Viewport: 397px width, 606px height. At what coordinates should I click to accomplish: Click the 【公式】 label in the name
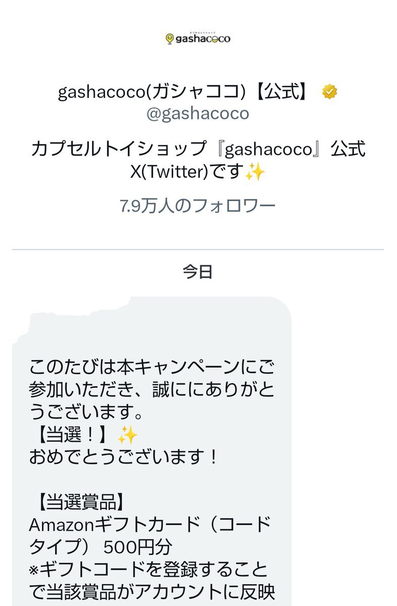point(280,92)
